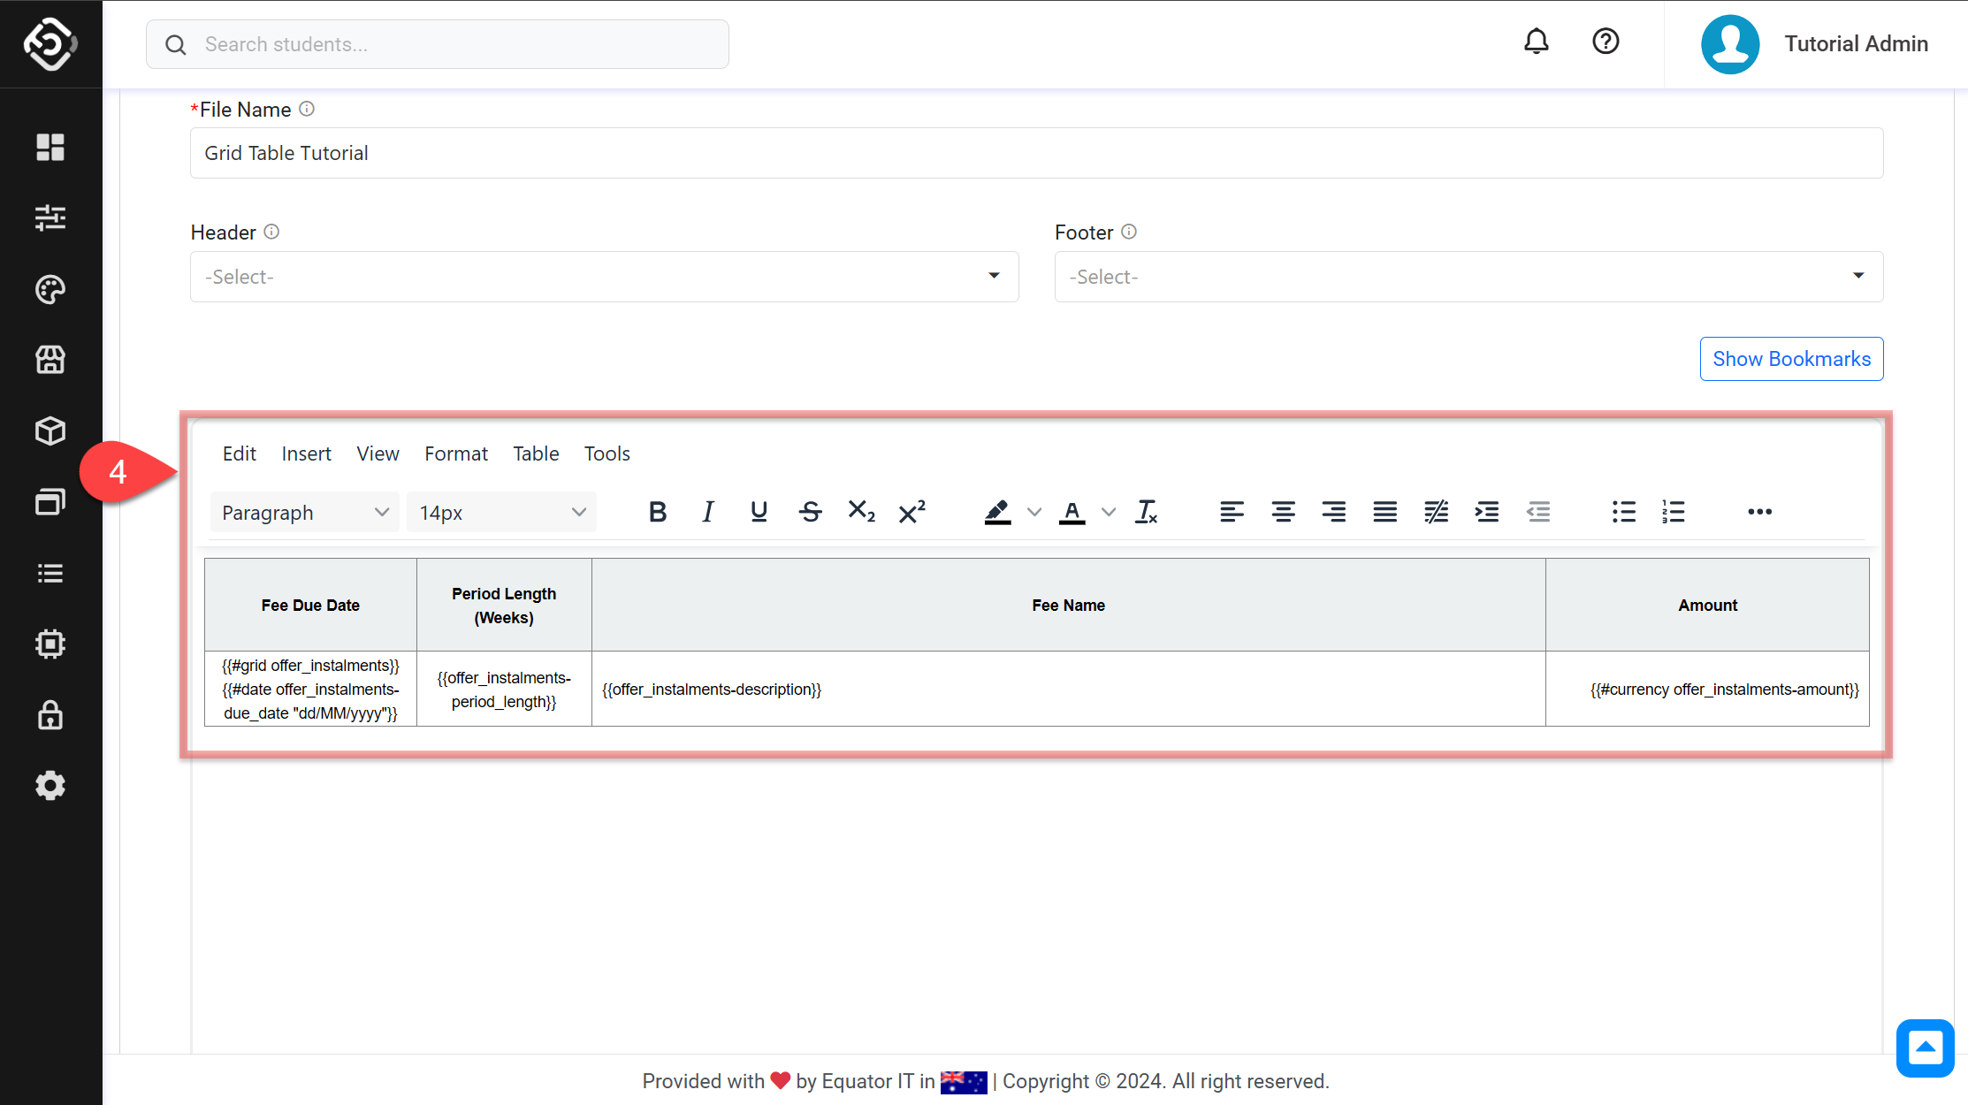Image resolution: width=1968 pixels, height=1105 pixels.
Task: Click the Show Bookmarks button
Action: click(x=1791, y=359)
